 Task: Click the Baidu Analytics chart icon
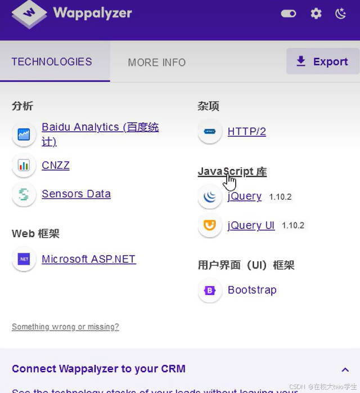pyautogui.click(x=24, y=135)
